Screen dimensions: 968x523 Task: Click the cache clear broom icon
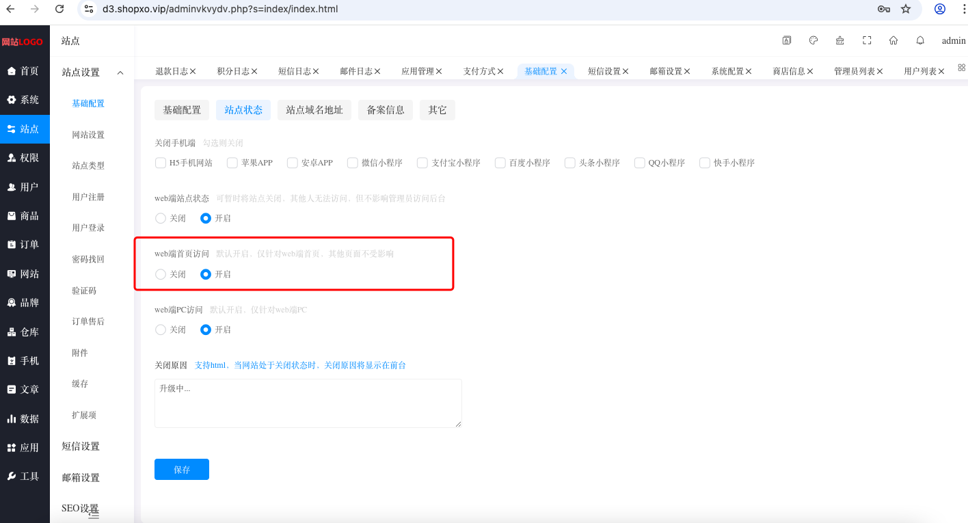840,40
